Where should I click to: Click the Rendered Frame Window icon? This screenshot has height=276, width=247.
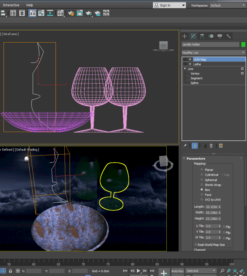point(80,13)
